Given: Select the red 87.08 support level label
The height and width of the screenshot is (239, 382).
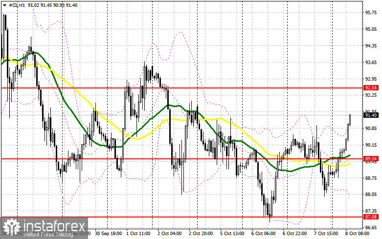Looking at the screenshot, I should (371, 217).
